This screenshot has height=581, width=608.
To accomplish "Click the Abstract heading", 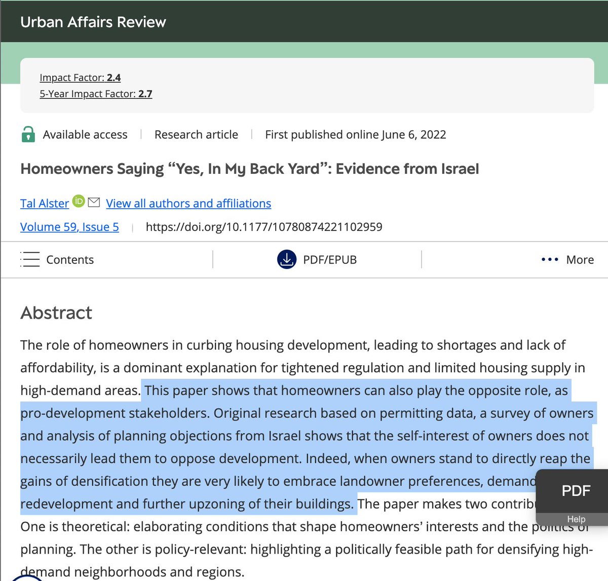I will [56, 313].
